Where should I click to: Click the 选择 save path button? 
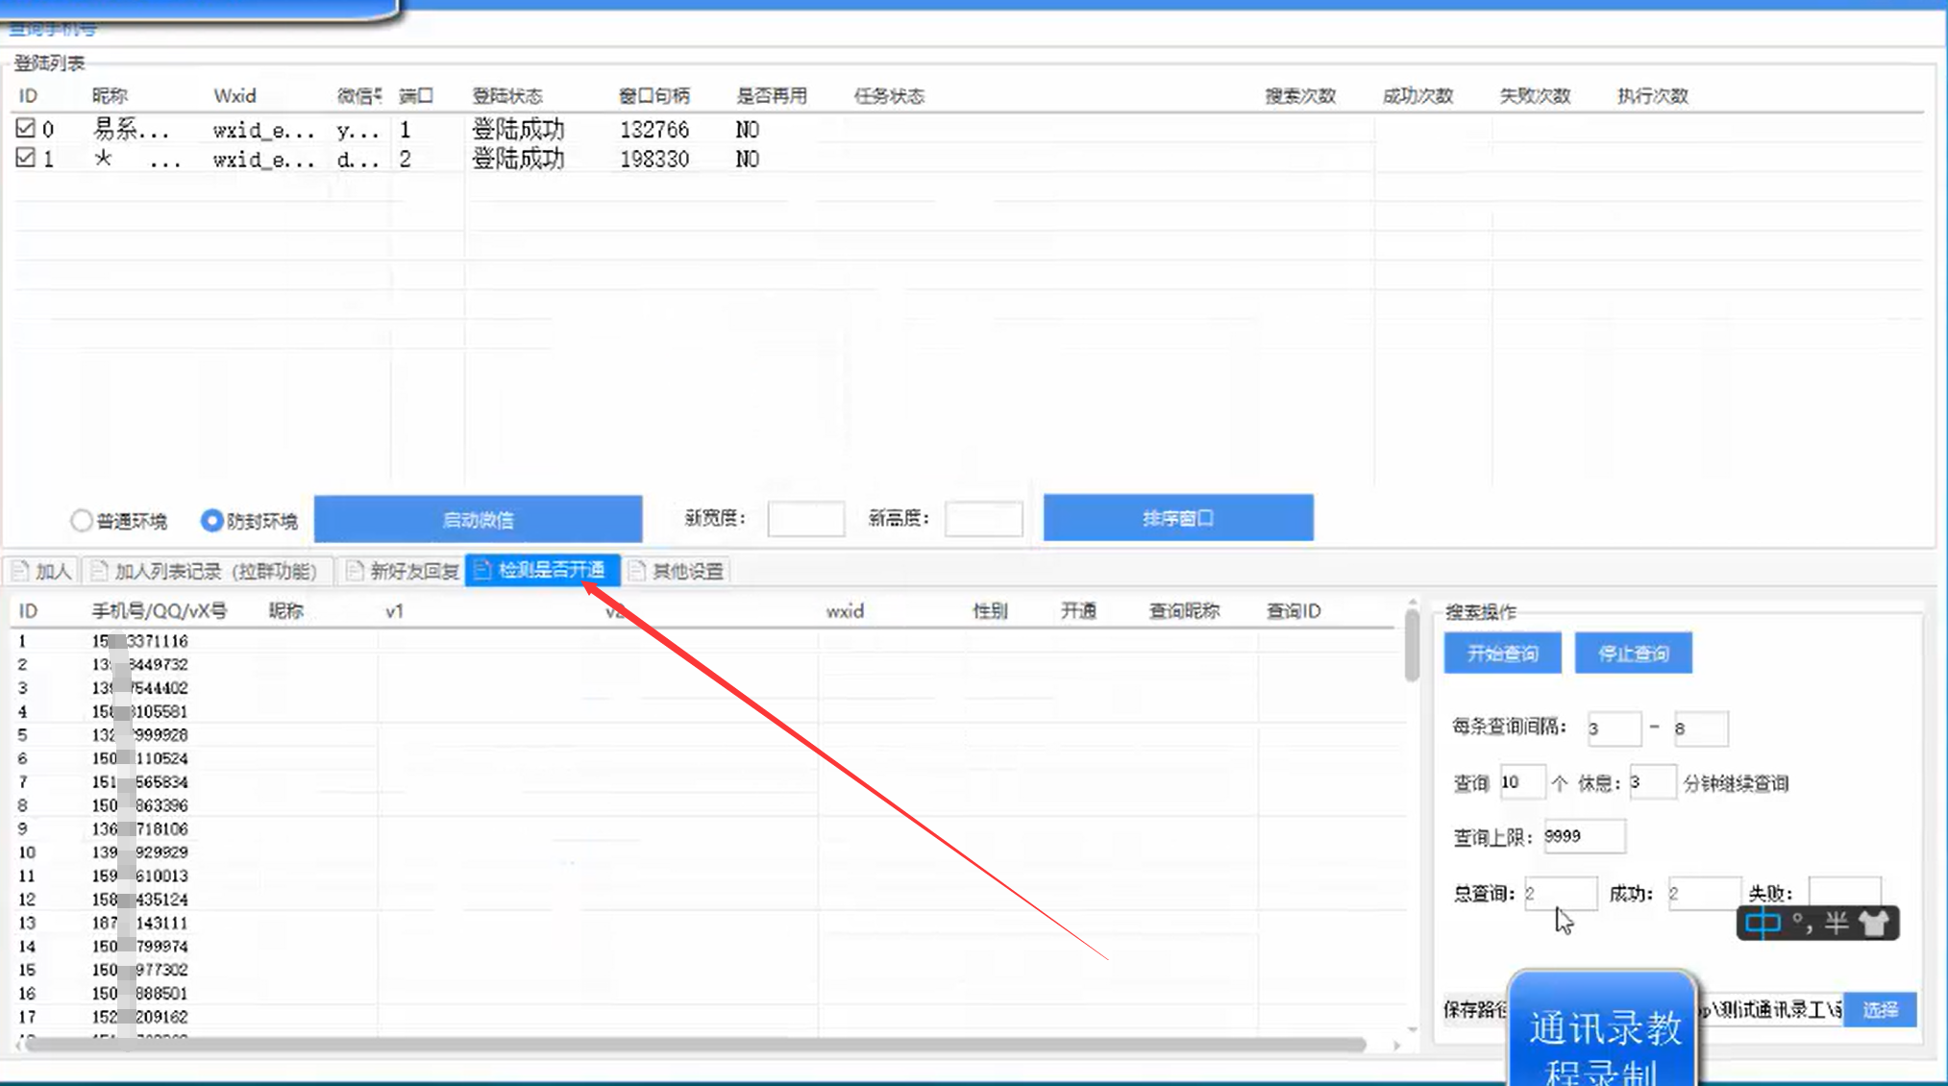pos(1880,1009)
